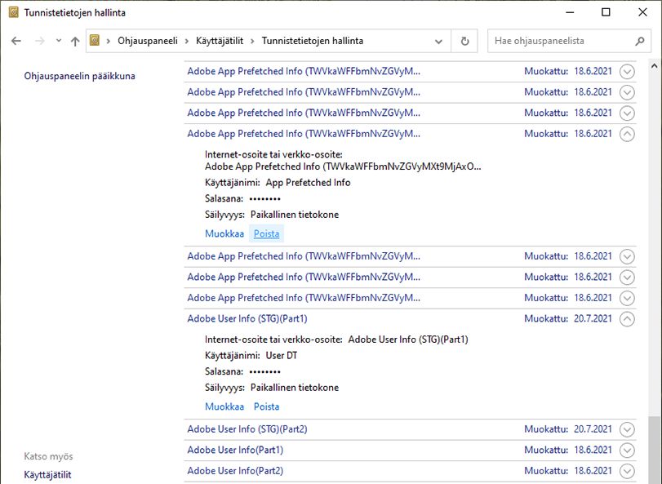This screenshot has height=484, width=662.
Task: Expand Adobe User Info(Part2) chevron
Action: pos(627,471)
